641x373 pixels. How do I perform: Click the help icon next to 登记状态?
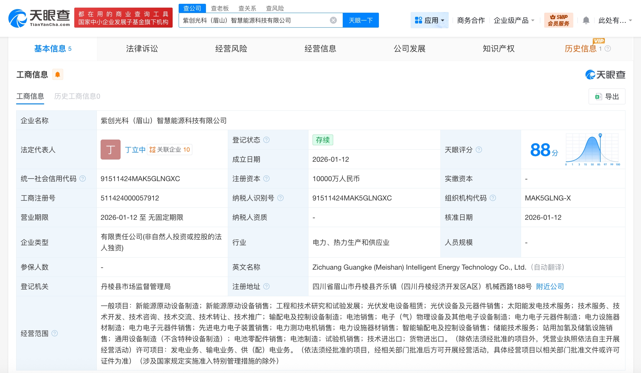pos(267,140)
